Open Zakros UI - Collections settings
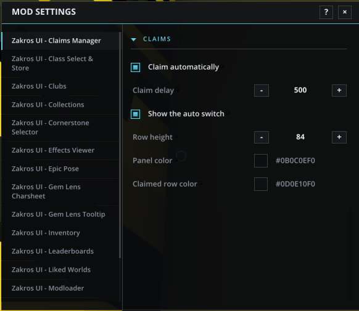Viewport: 359px width, 311px height. pyautogui.click(x=60, y=105)
